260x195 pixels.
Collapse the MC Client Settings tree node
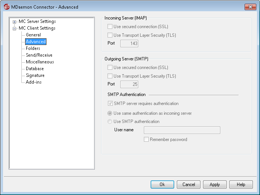click(x=15, y=28)
